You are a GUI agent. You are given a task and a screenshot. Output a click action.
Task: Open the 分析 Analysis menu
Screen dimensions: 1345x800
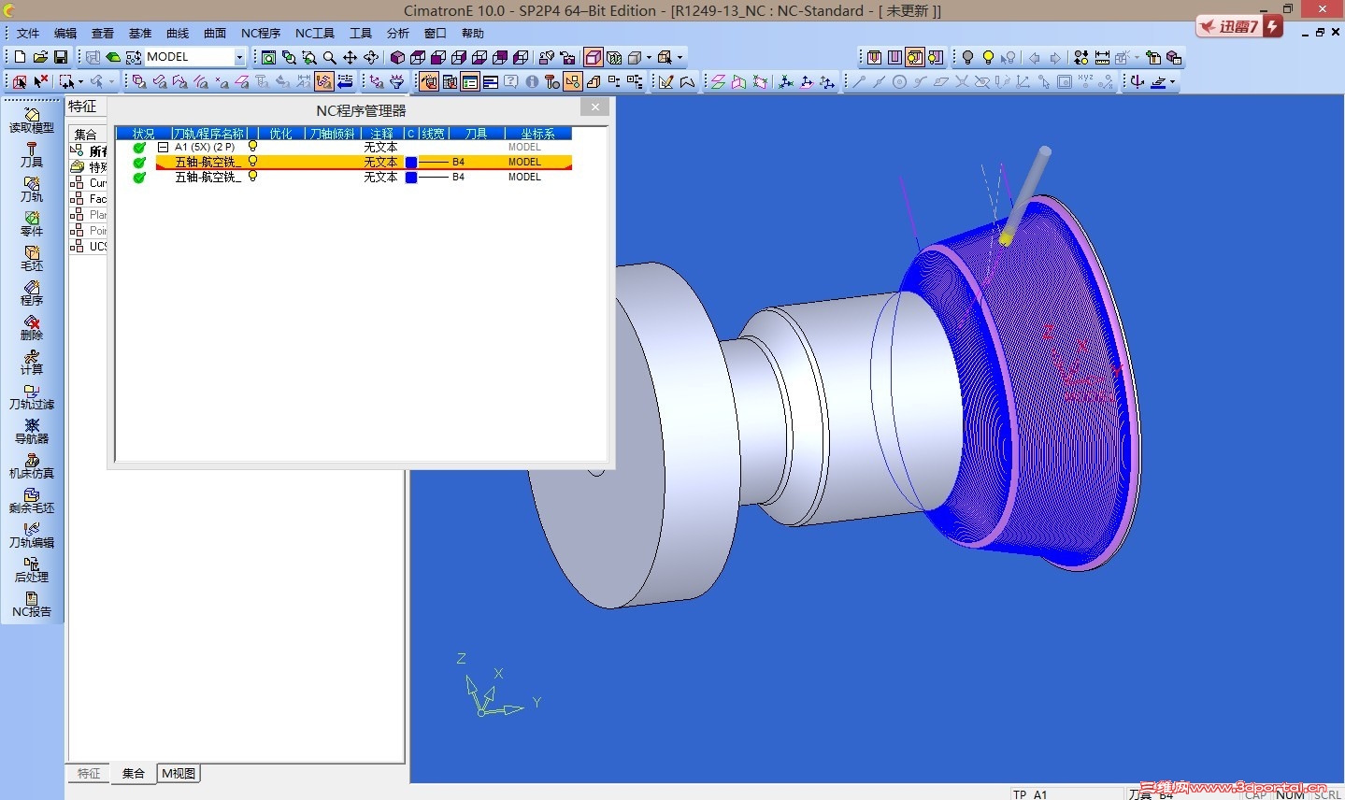[398, 33]
